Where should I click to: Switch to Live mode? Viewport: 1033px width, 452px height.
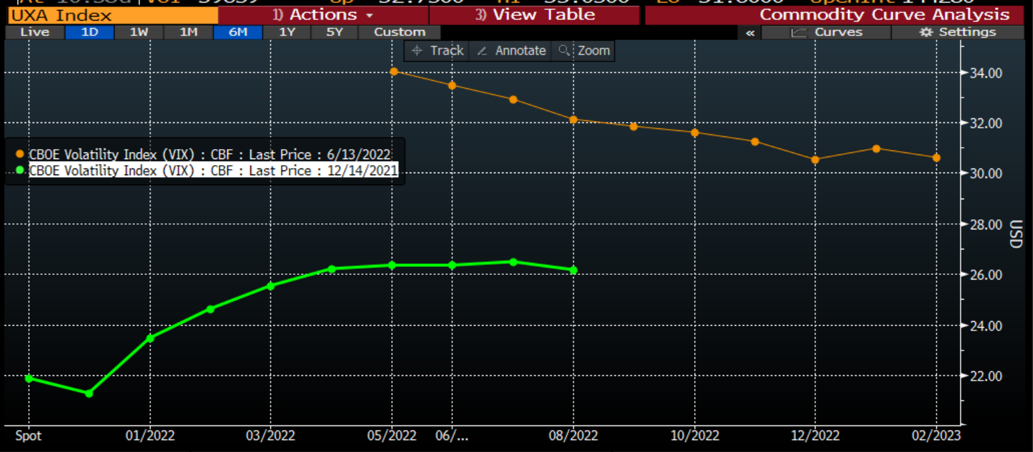(x=34, y=32)
